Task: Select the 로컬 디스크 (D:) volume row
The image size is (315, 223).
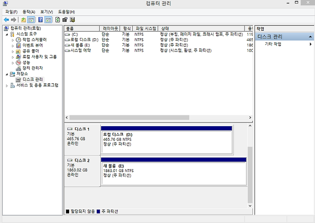Action: (158, 40)
